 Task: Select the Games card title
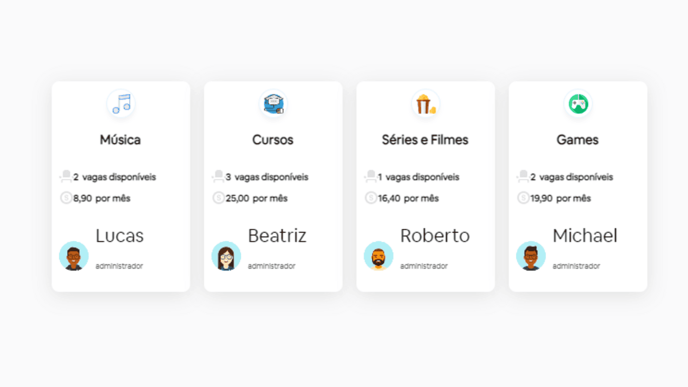pos(577,140)
